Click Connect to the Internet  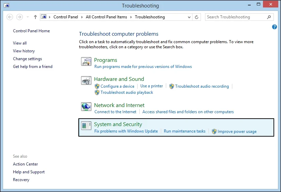tap(115, 112)
